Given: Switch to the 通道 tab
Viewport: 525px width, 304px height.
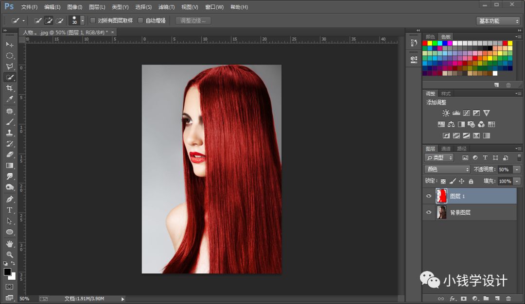Looking at the screenshot, I should [x=446, y=149].
